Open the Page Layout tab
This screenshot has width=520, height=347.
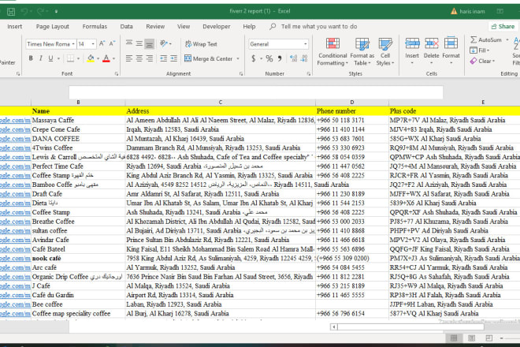pyautogui.click(x=53, y=27)
